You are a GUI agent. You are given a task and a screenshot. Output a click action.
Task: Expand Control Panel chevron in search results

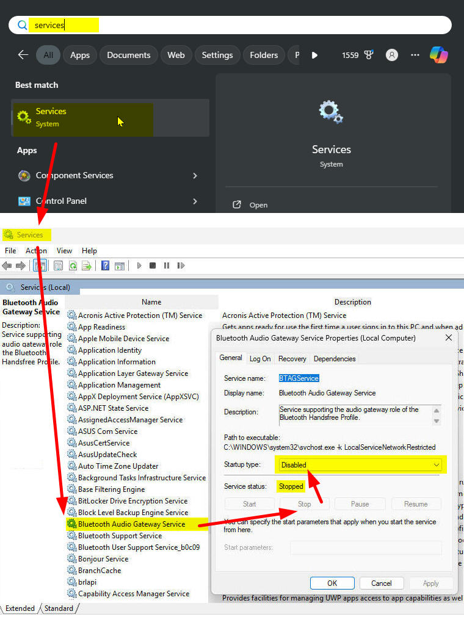tap(195, 201)
